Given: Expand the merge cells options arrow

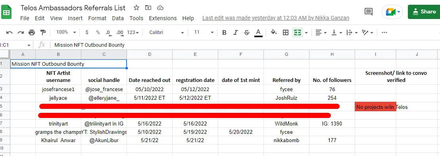Looking at the screenshot, I should (306, 33).
